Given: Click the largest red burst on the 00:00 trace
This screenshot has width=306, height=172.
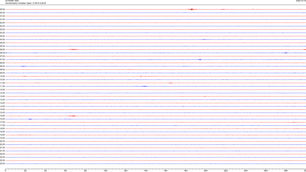Looking at the screenshot, I should pos(192,9).
